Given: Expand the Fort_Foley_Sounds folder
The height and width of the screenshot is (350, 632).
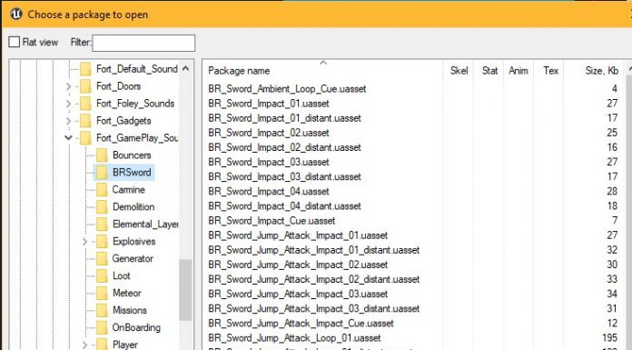Looking at the screenshot, I should (x=68, y=104).
